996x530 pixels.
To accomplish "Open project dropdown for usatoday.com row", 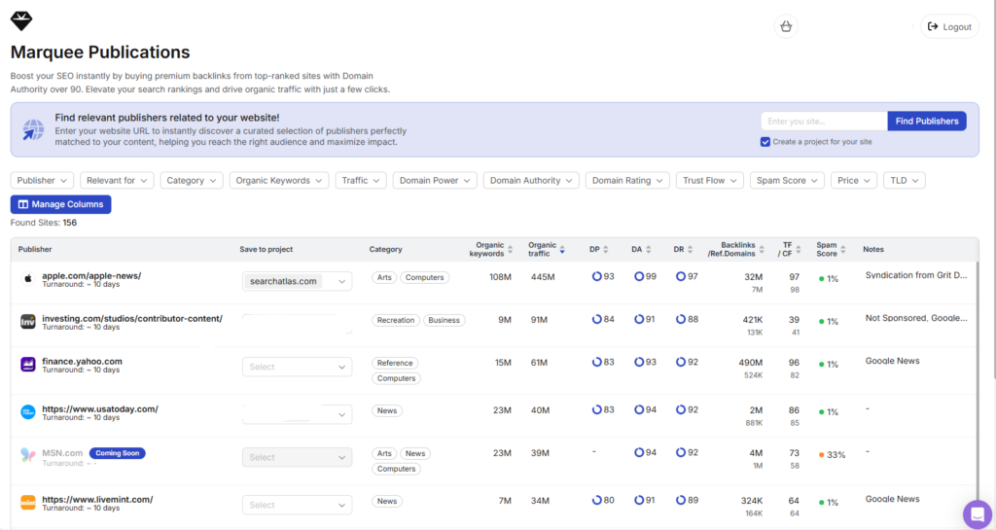I will (298, 414).
